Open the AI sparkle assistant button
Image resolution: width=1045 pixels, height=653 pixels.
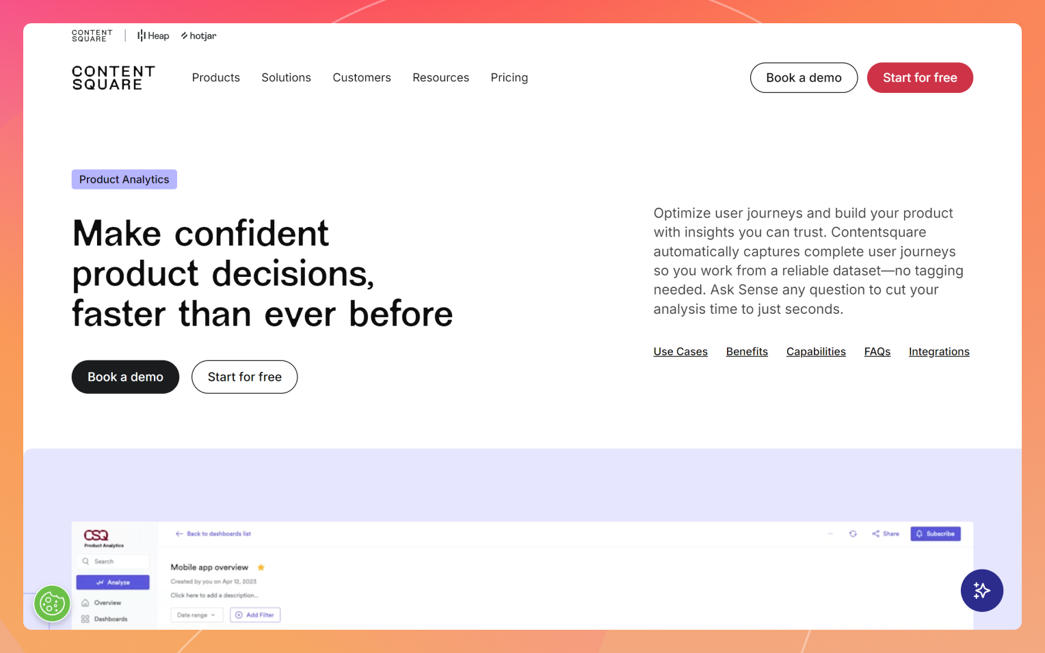[981, 590]
